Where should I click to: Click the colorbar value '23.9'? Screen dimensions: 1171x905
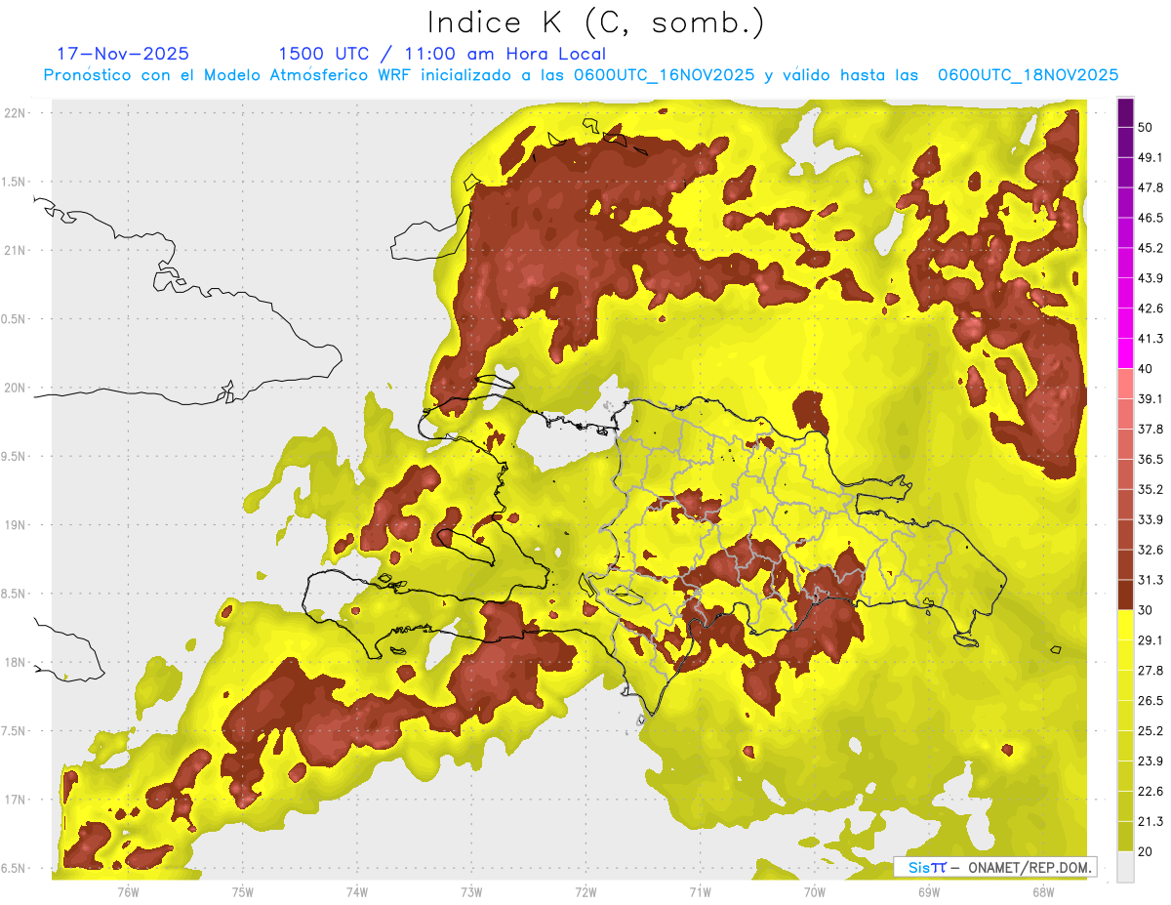(x=1151, y=761)
